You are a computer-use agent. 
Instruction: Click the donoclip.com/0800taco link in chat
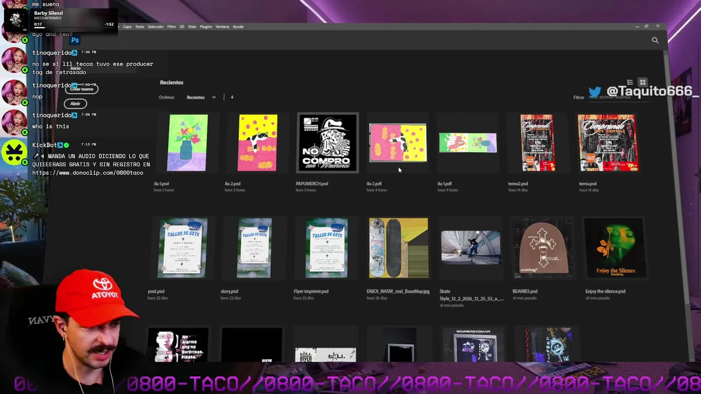click(88, 173)
